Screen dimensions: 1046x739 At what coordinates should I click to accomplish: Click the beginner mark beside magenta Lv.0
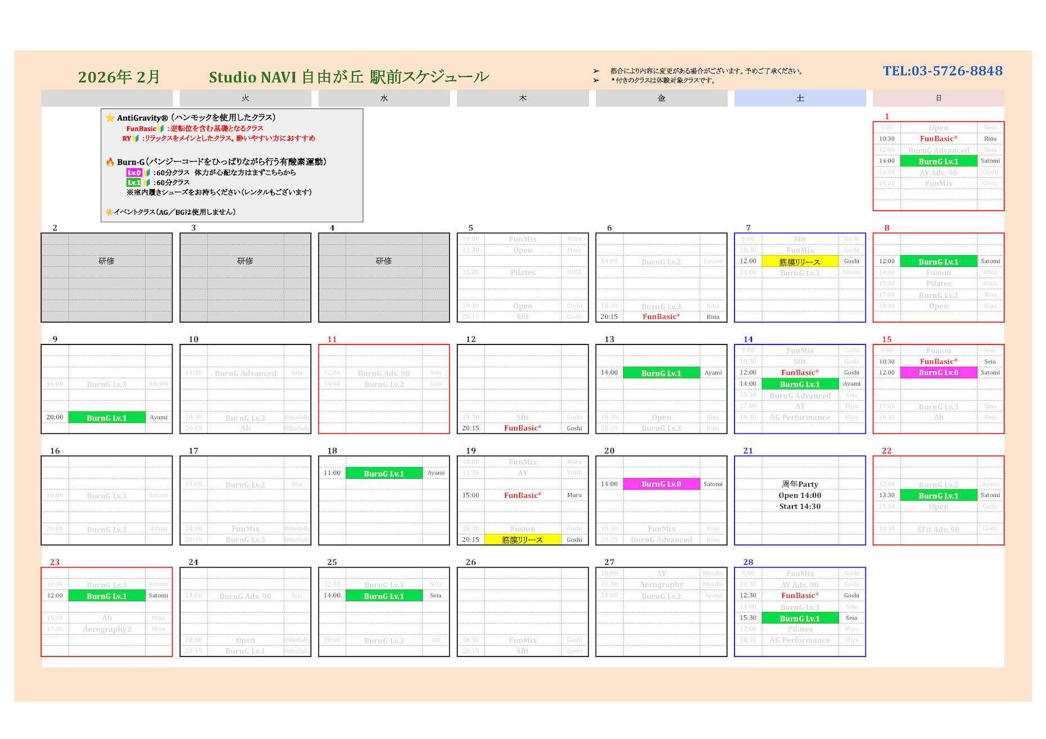(x=147, y=173)
